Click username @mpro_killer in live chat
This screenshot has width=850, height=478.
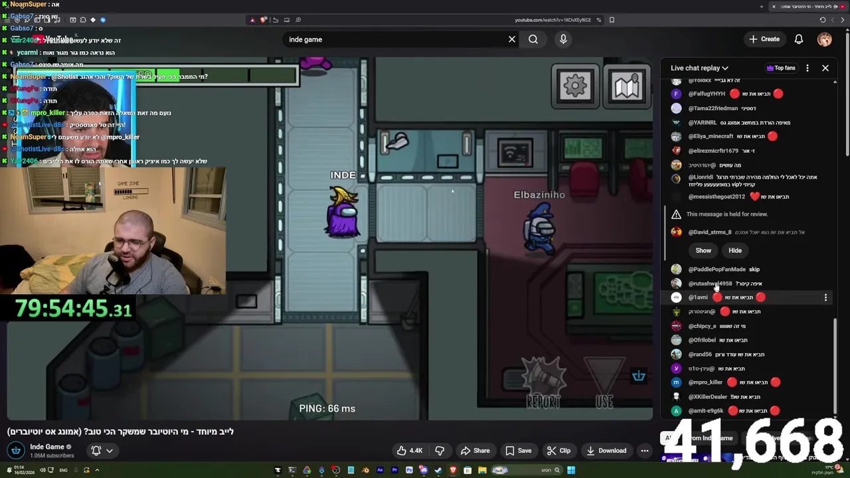(x=705, y=382)
